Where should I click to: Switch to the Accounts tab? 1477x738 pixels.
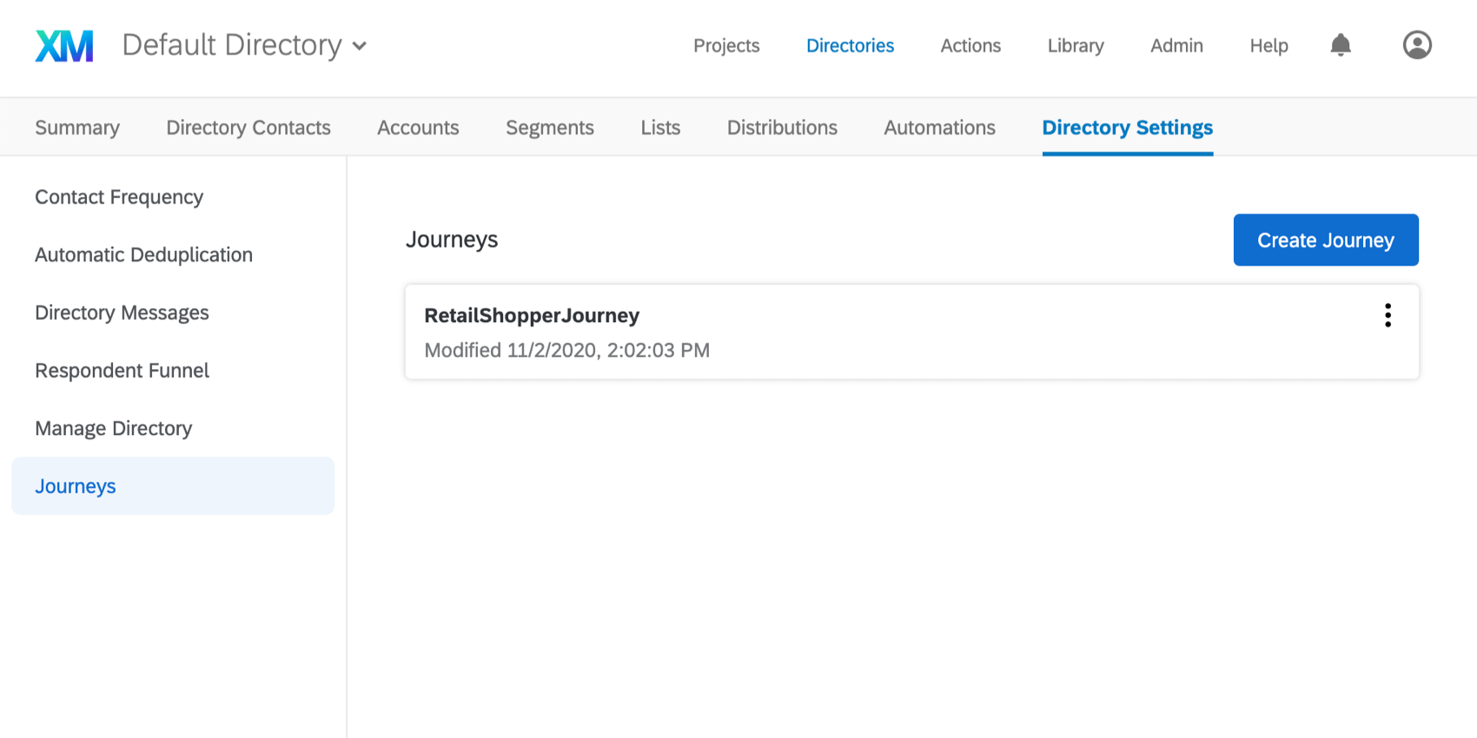pyautogui.click(x=418, y=128)
